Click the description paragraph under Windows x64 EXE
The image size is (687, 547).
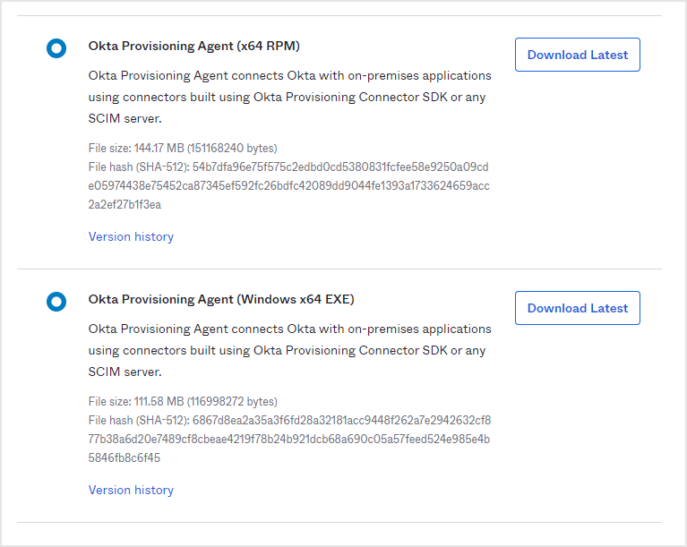pyautogui.click(x=288, y=350)
